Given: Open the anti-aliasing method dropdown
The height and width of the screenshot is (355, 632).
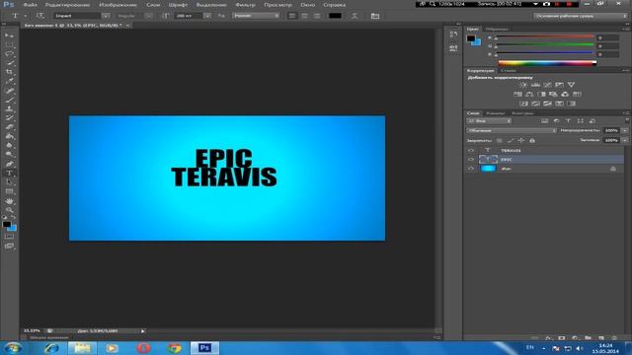Looking at the screenshot, I should (256, 16).
